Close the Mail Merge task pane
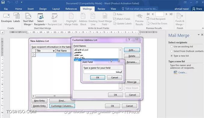Viewport: 204px width, 118px height. (202, 35)
